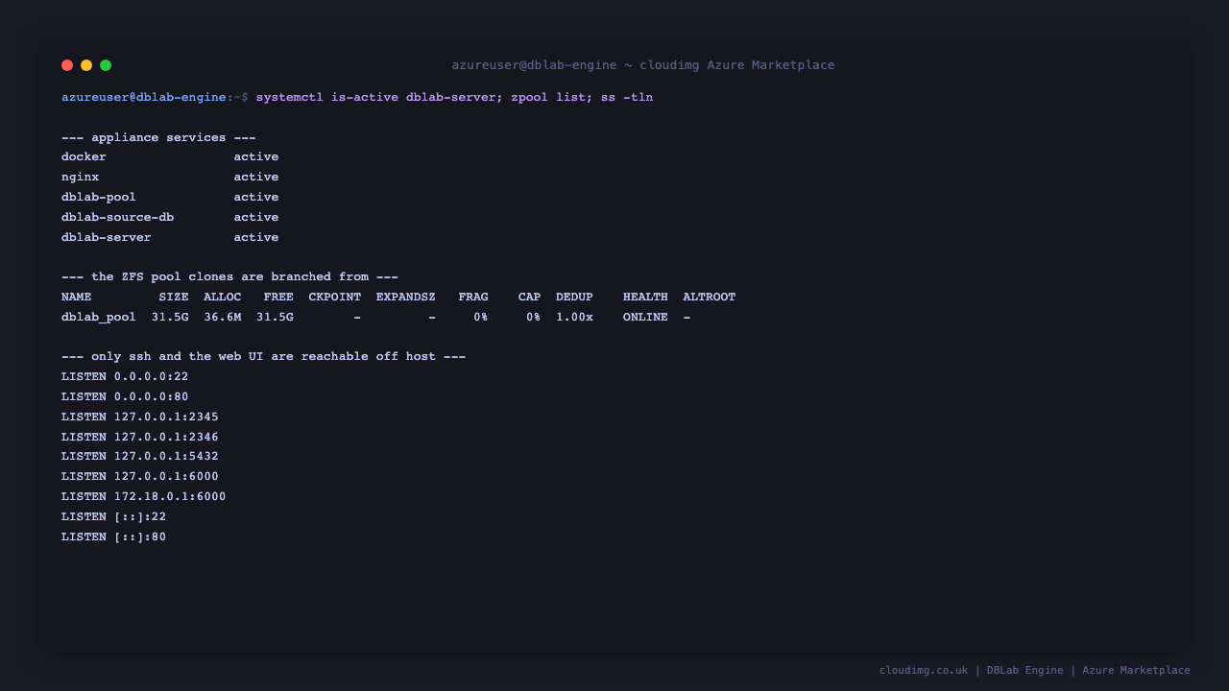Click the line LISTEN 127.0.0.1:2346
Image resolution: width=1229 pixels, height=691 pixels.
click(140, 438)
